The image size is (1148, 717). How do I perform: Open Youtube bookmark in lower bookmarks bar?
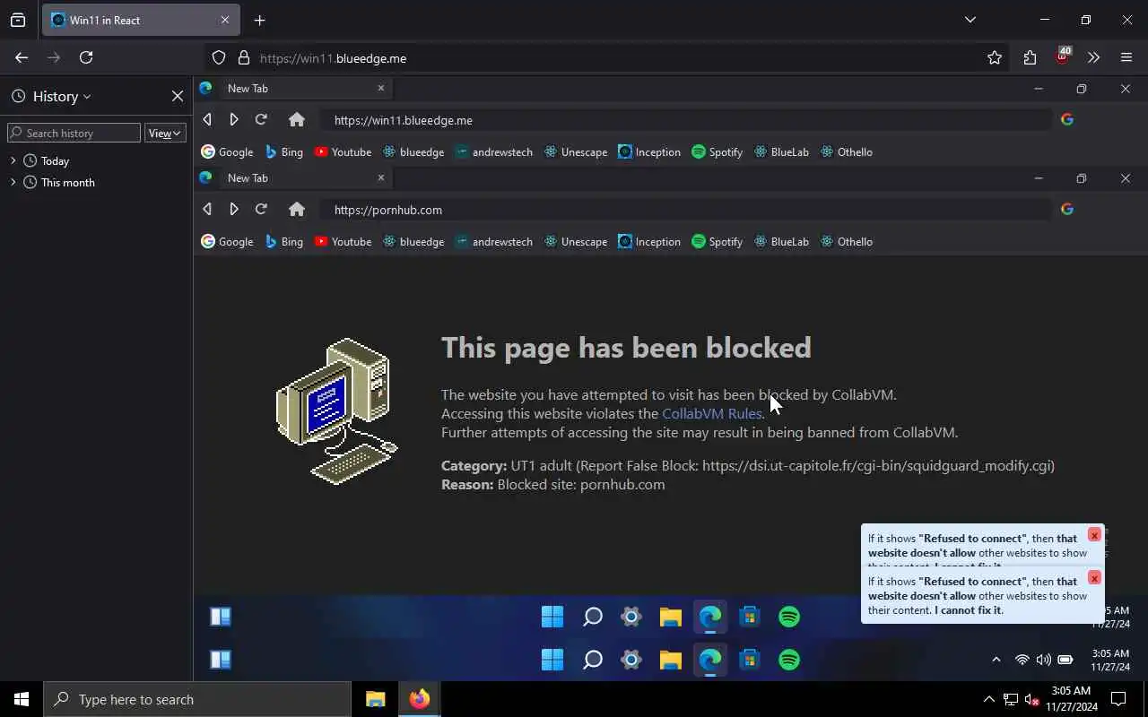[x=343, y=241]
